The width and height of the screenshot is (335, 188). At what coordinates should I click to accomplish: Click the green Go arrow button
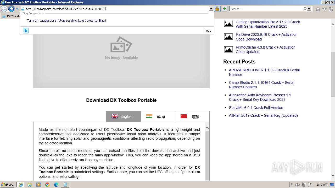pos(225,9)
